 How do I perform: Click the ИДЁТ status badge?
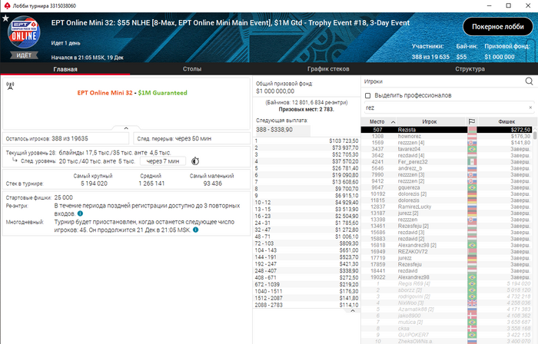coord(24,55)
